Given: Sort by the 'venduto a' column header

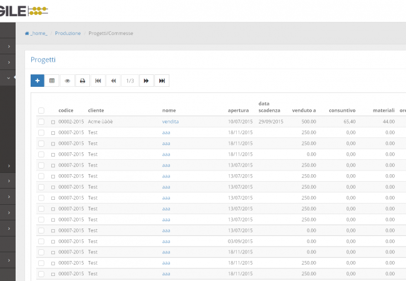Looking at the screenshot, I should point(304,111).
